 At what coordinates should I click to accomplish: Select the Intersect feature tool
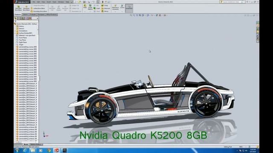coord(105,8)
